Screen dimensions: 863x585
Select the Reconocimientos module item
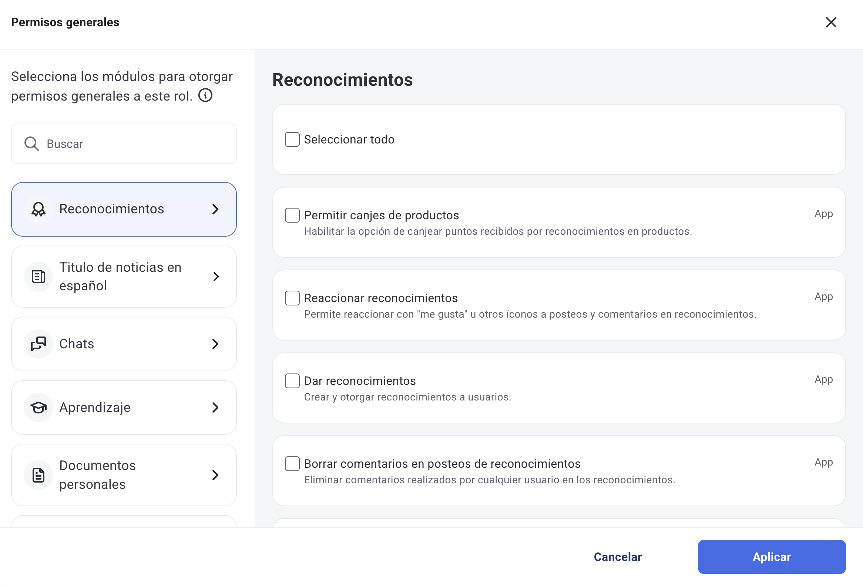[111, 209]
